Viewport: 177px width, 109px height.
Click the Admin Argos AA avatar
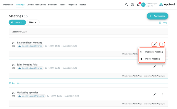pos(143,5)
